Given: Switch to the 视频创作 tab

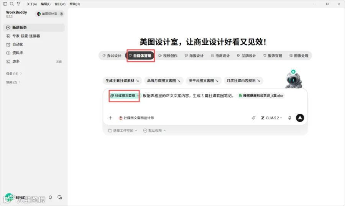Looking at the screenshot, I should coord(168,56).
